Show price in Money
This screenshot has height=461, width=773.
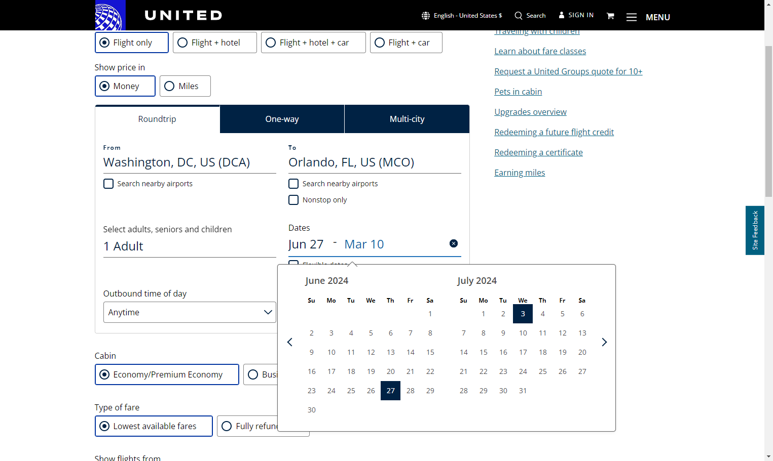click(125, 86)
